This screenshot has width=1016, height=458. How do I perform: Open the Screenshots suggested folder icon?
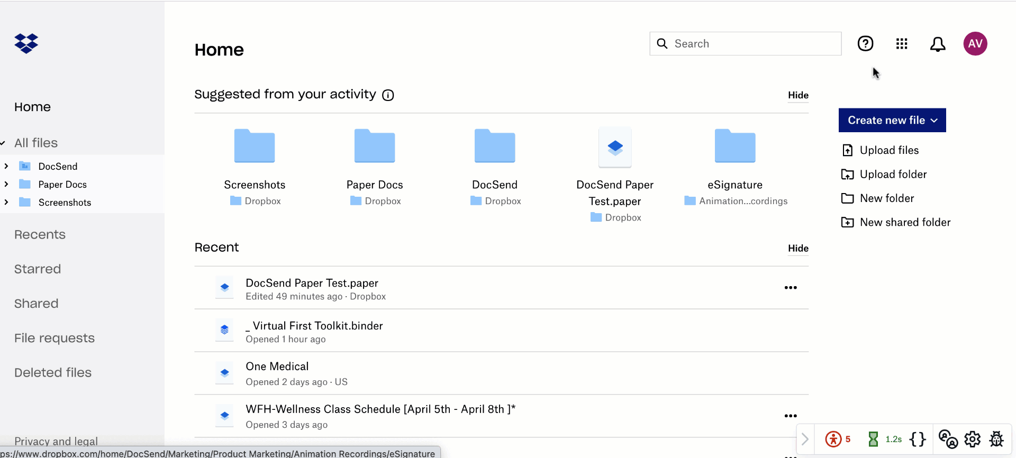point(255,145)
